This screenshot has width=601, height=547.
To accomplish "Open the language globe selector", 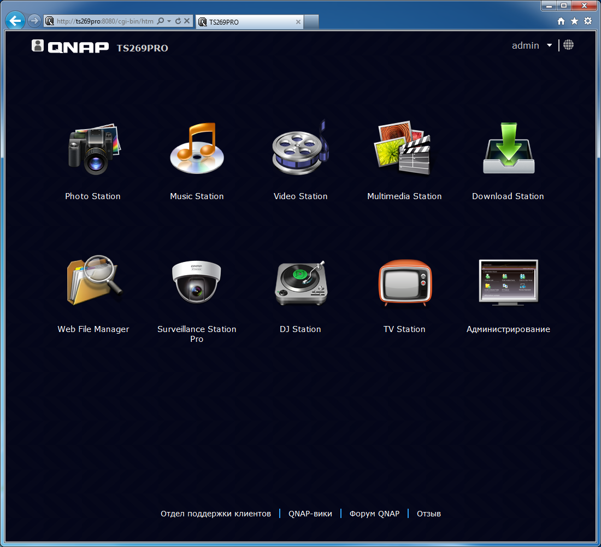I will click(568, 45).
